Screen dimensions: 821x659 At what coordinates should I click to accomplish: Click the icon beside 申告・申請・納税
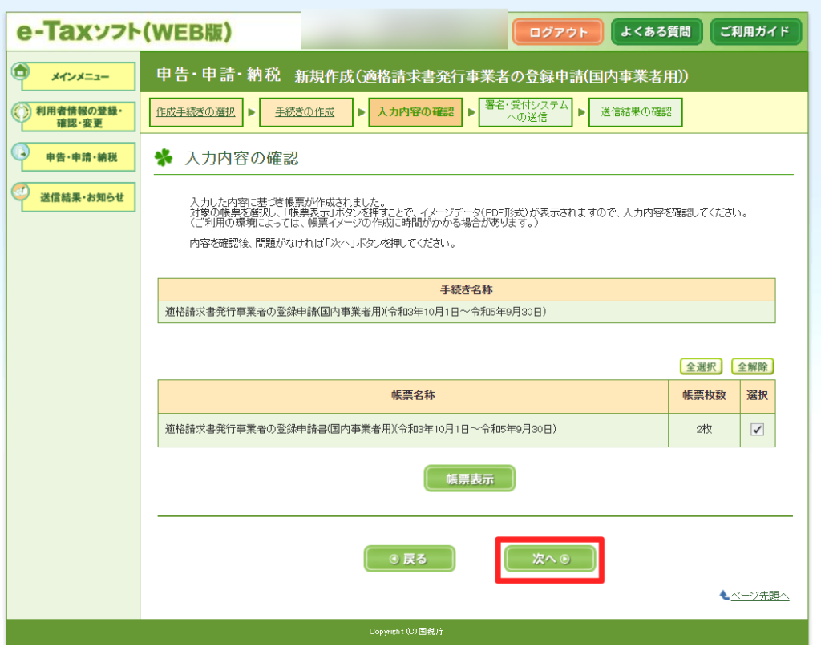point(21,152)
